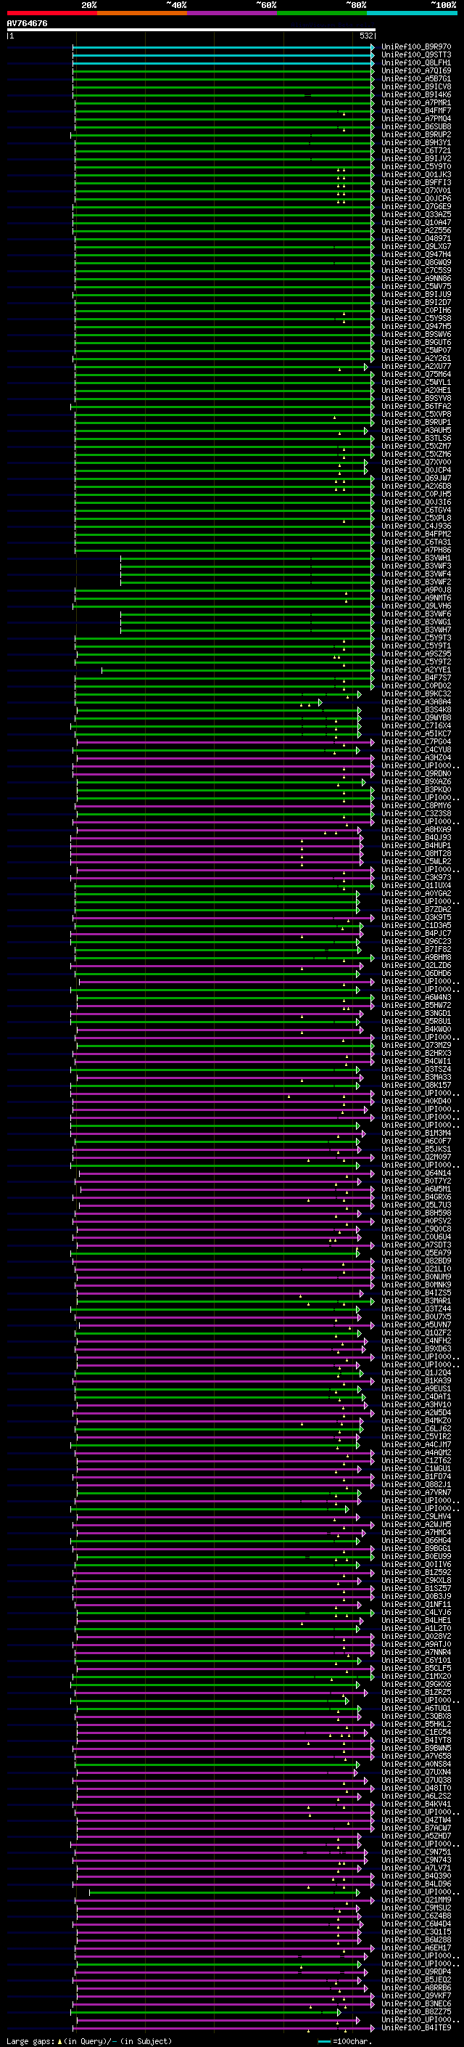The image size is (464, 2047).
Task: Click the cyan ~100% identity legend segment
Action: click(412, 13)
